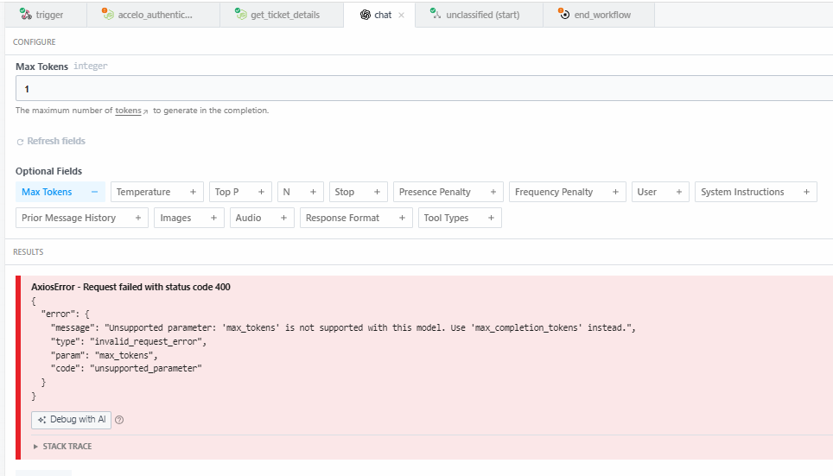The image size is (833, 476).
Task: Close the chat tab with its X
Action: coord(401,16)
